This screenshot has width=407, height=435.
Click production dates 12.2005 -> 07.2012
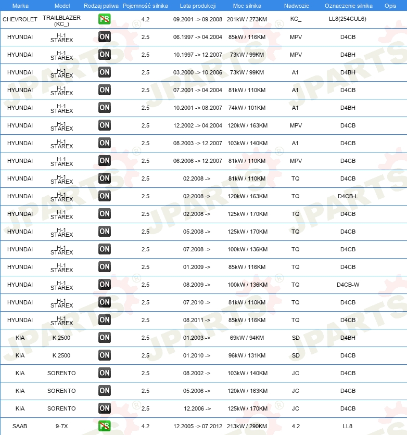click(198, 426)
